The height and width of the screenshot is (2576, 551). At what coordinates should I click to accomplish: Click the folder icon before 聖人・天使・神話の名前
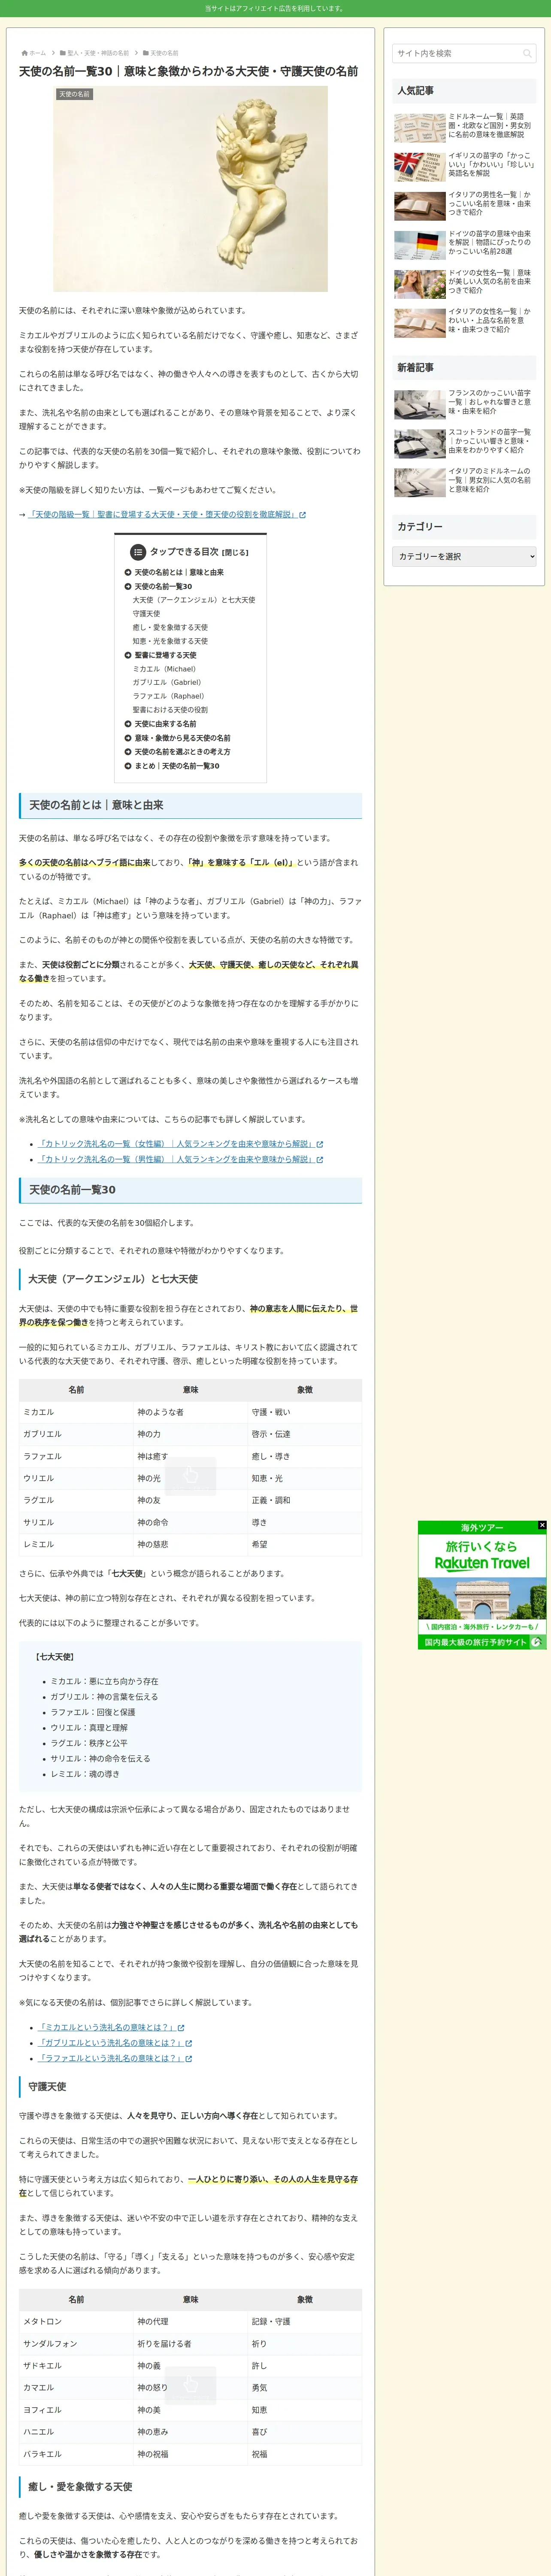(x=63, y=53)
